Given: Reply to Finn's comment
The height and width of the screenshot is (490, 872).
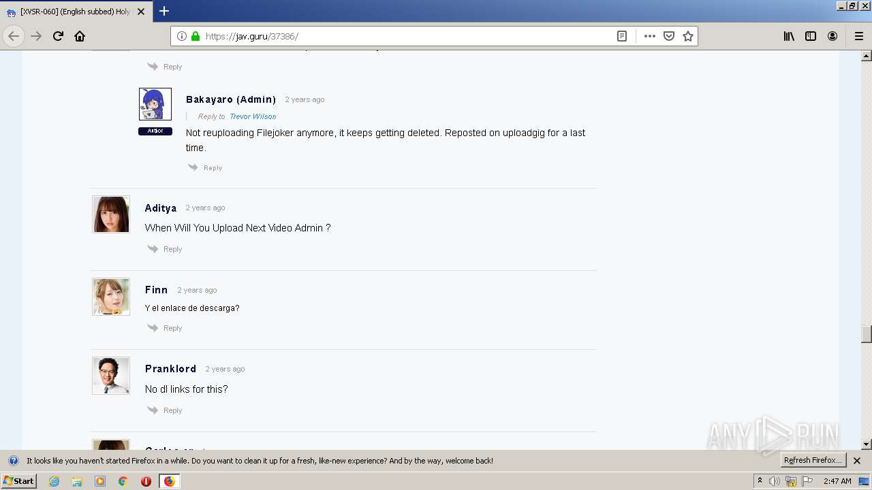Looking at the screenshot, I should tap(165, 328).
